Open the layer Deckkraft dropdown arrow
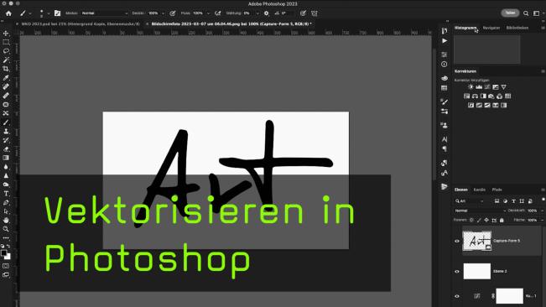Viewport: 546px width, 307px height. click(x=542, y=211)
